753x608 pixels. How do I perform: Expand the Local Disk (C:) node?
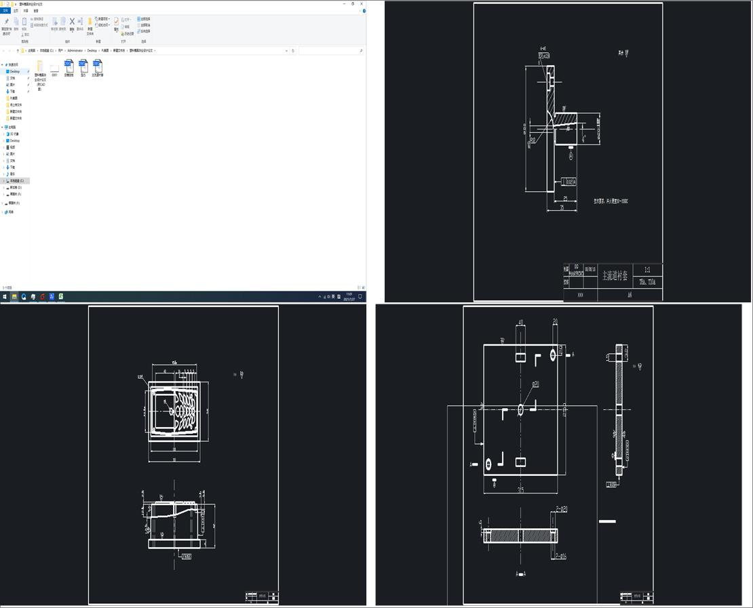(4, 181)
